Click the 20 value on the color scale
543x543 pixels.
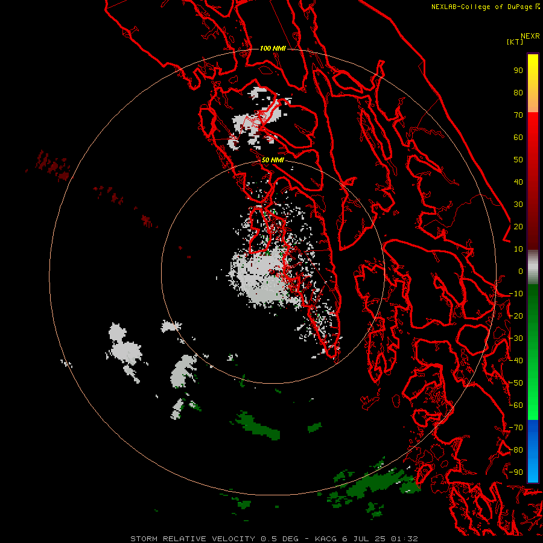[x=518, y=226]
